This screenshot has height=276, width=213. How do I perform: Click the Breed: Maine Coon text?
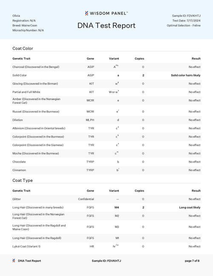click(x=25, y=26)
